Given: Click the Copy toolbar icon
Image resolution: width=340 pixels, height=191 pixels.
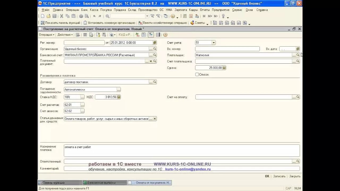Looking at the screenshot, I should point(67,16).
